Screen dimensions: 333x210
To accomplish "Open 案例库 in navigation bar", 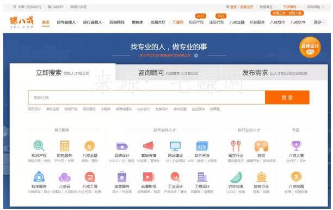I will (138, 22).
